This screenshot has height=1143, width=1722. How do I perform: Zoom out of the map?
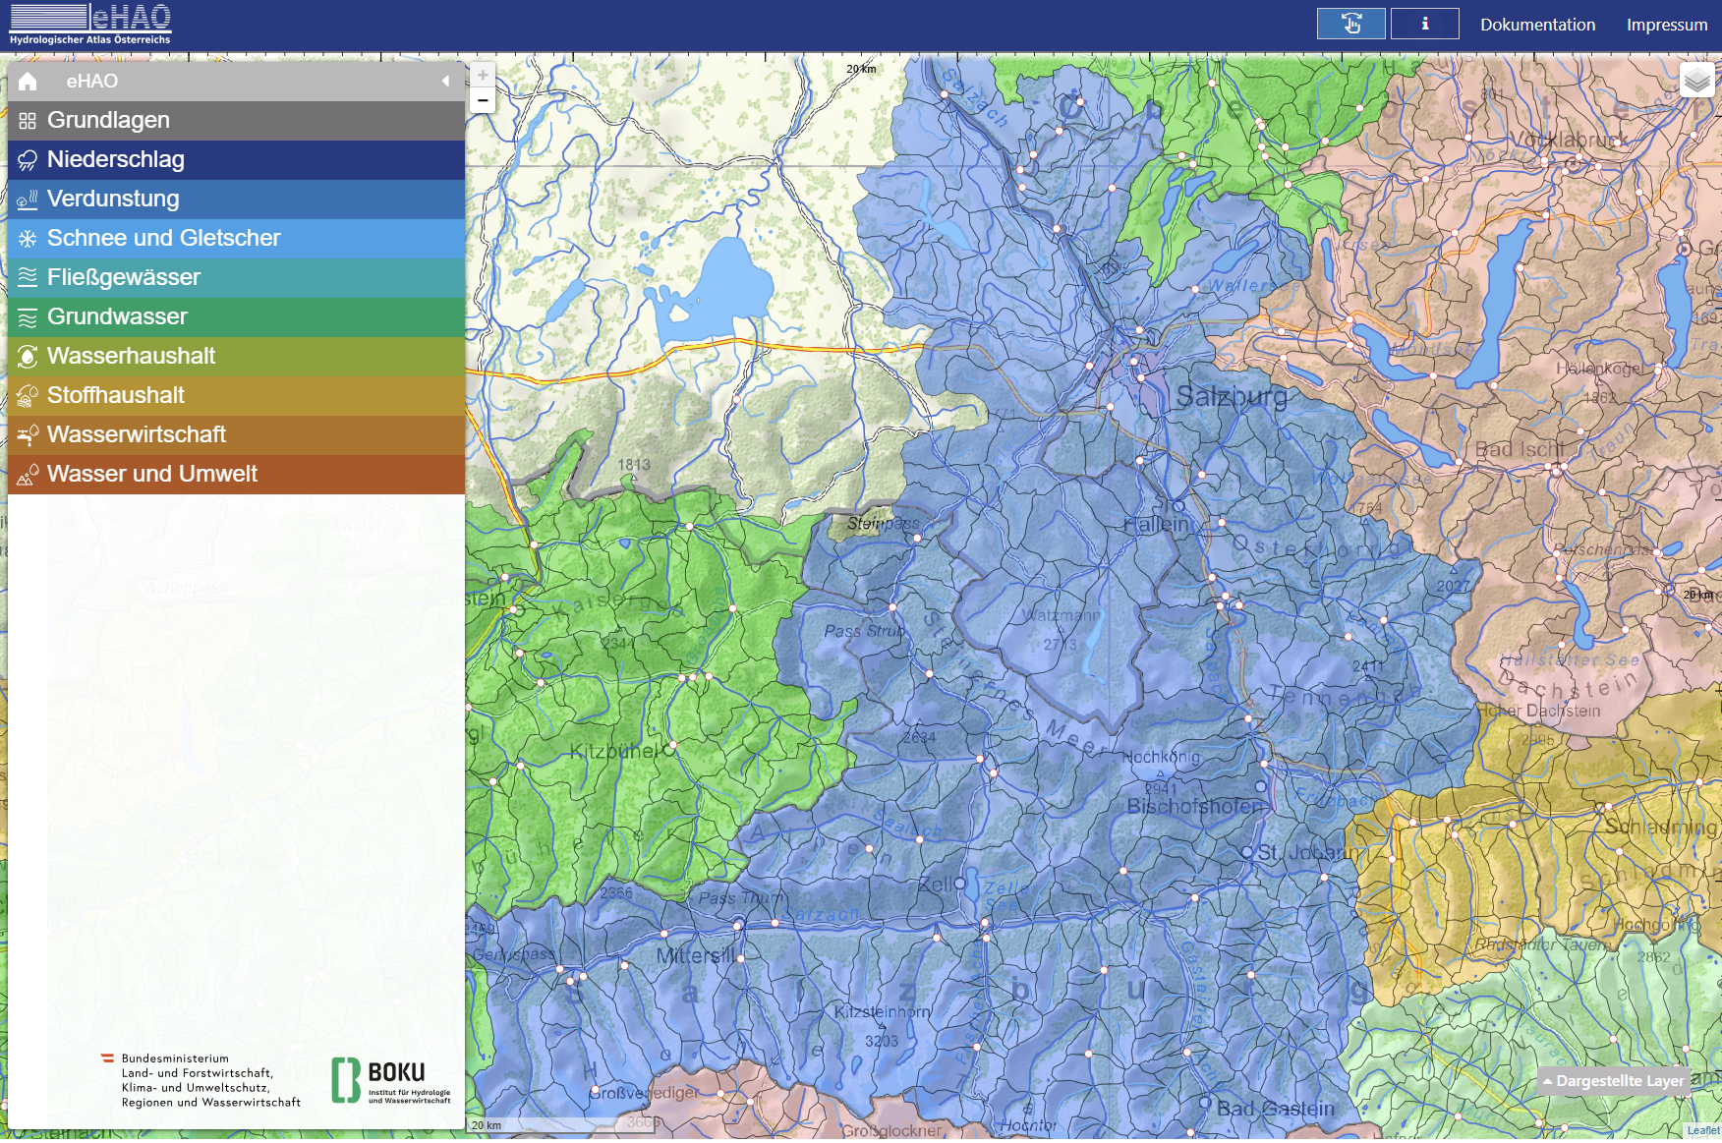(x=483, y=100)
